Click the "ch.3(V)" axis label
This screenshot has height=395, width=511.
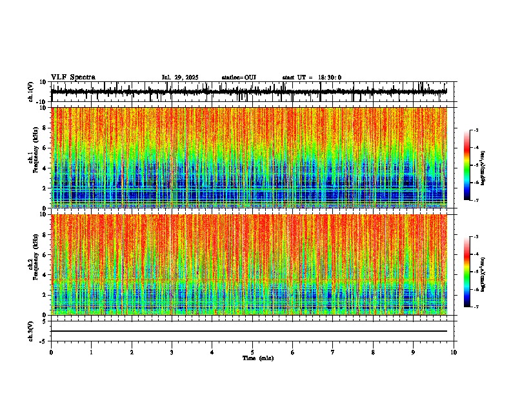click(x=31, y=331)
